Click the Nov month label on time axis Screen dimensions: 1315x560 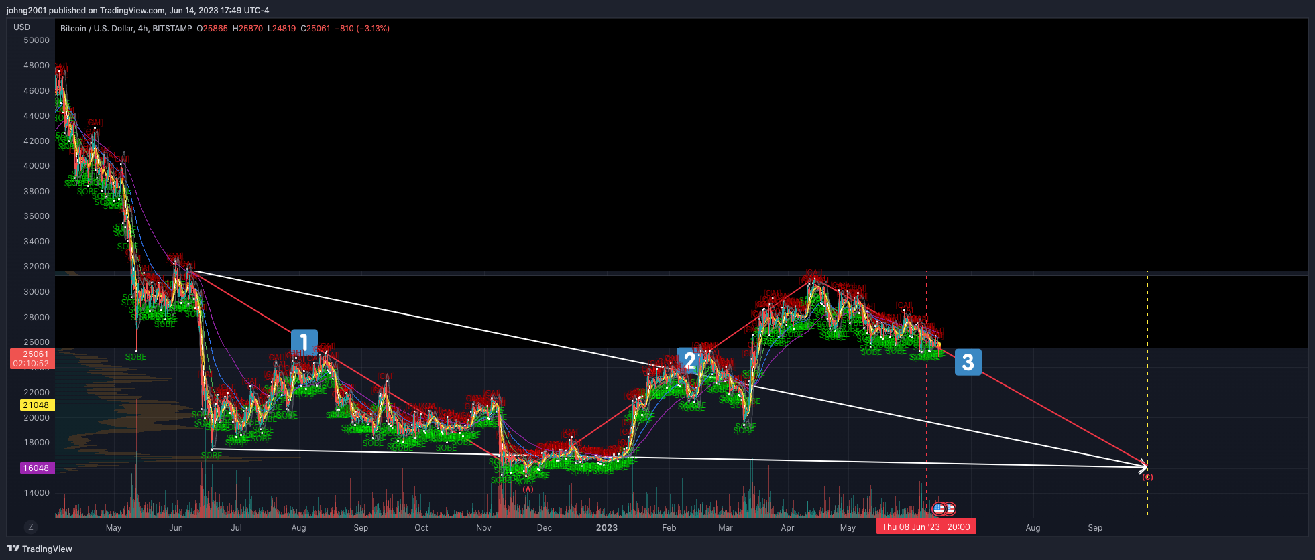click(x=483, y=528)
